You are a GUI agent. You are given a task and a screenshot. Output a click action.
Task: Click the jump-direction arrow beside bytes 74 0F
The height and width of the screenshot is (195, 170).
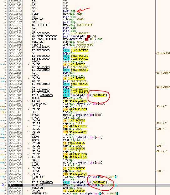pyautogui.click(x=28, y=64)
